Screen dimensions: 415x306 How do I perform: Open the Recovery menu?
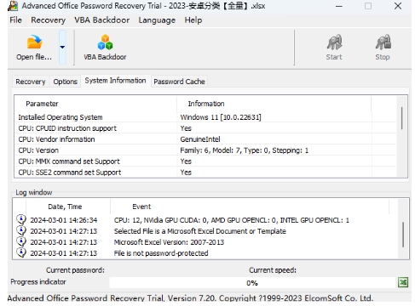[48, 20]
